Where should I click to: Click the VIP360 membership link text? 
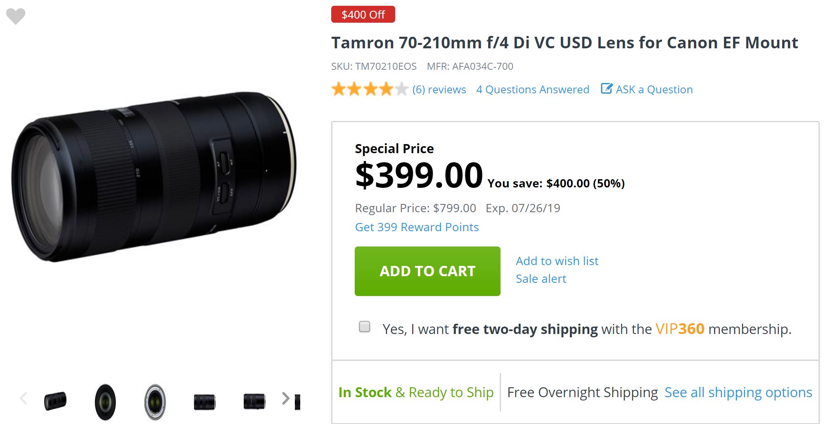[679, 329]
